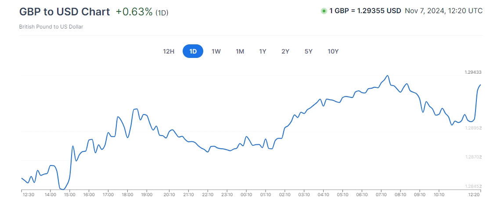
Task: Show the 2Y chart range
Action: (285, 51)
